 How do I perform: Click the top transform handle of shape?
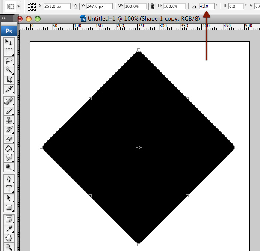point(139,50)
